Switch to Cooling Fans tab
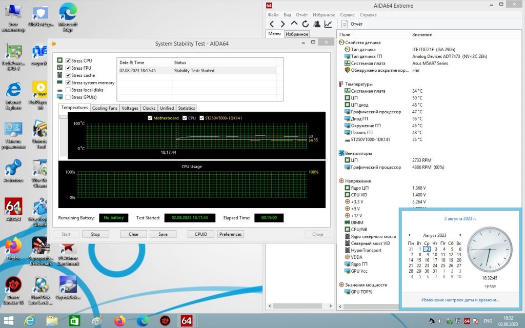Screen dimensions: 525x328 (x=105, y=108)
